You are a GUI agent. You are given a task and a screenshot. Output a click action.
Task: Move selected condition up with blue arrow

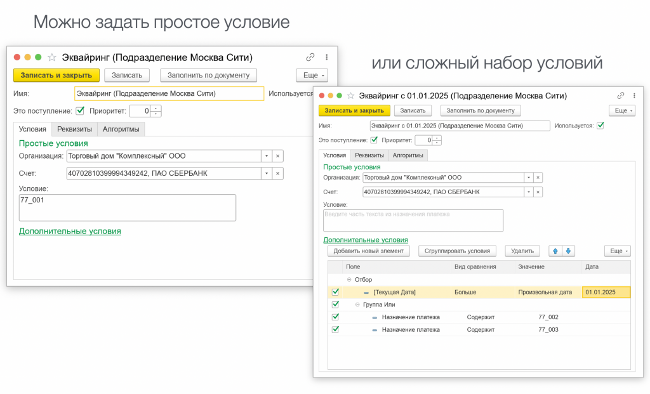tap(555, 251)
